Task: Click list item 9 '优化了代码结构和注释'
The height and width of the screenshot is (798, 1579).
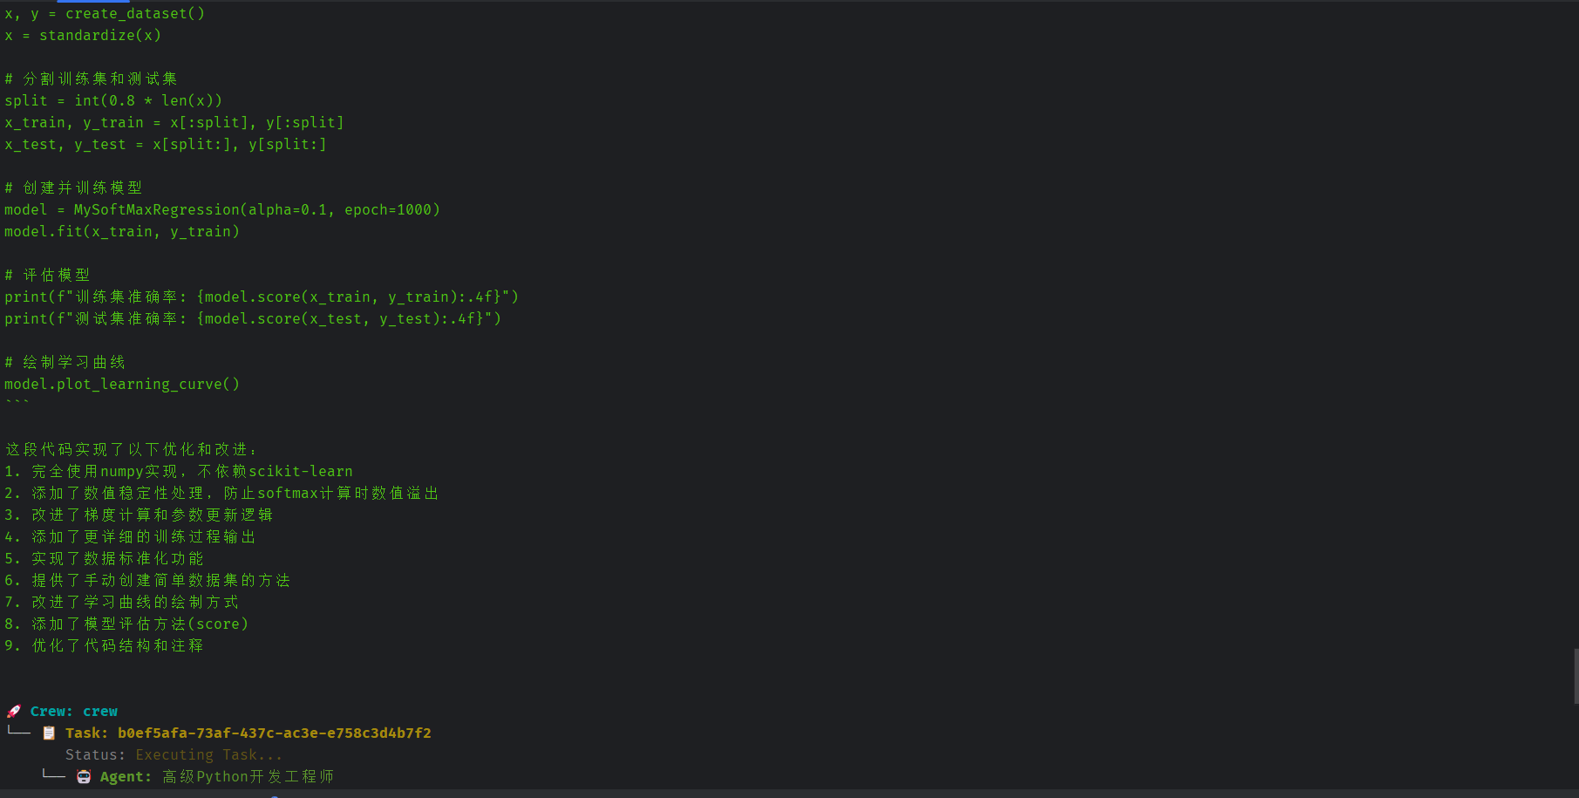Action: [x=104, y=646]
